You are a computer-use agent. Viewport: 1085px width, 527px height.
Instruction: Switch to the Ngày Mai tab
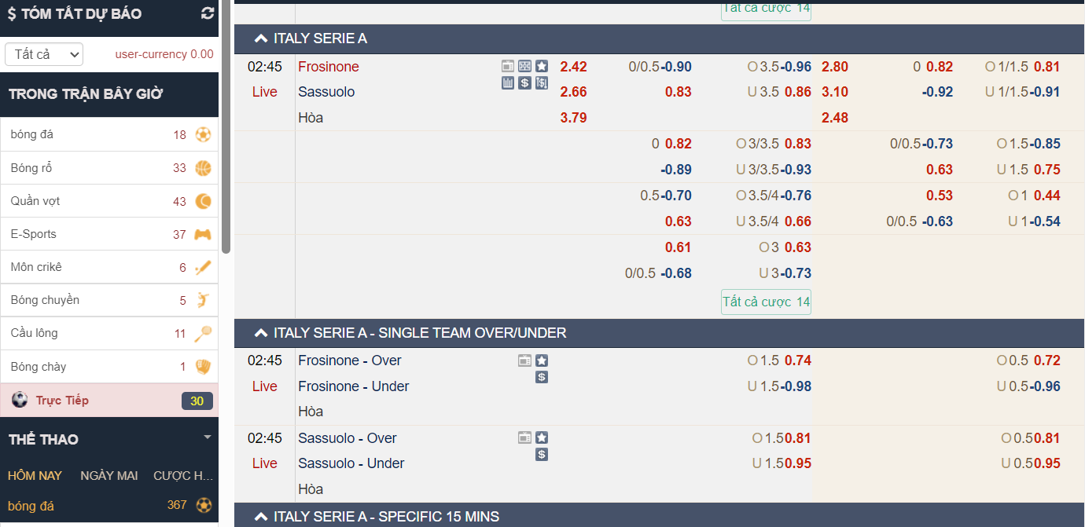(109, 475)
